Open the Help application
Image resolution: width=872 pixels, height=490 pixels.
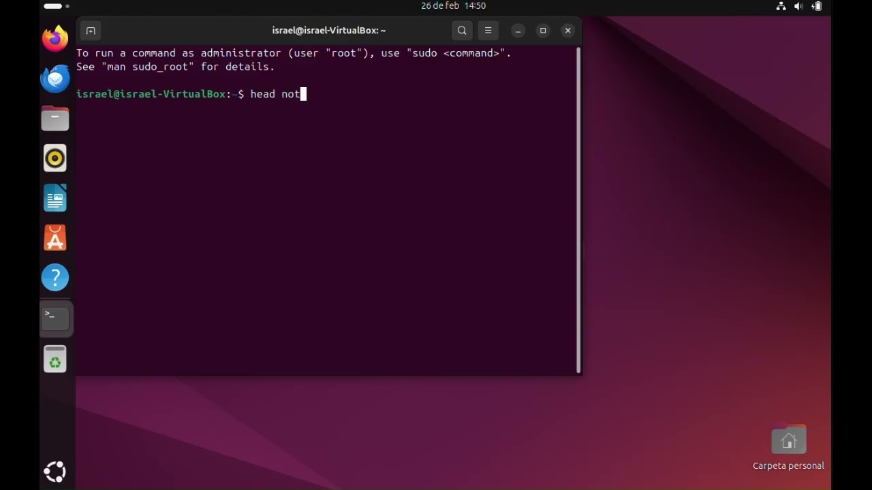(x=55, y=278)
